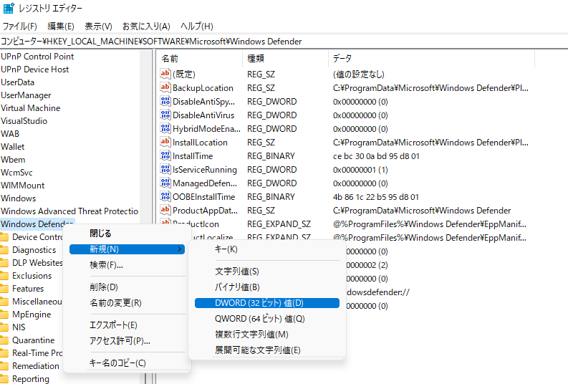Click the InstallTime binary value icon

pyautogui.click(x=165, y=155)
